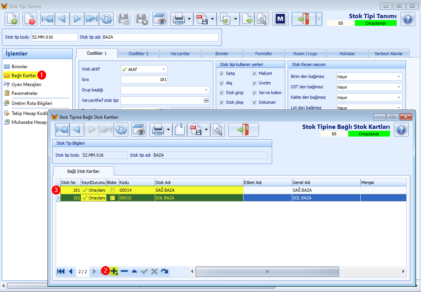Open the Grup başlığı dropdown

click(206, 90)
